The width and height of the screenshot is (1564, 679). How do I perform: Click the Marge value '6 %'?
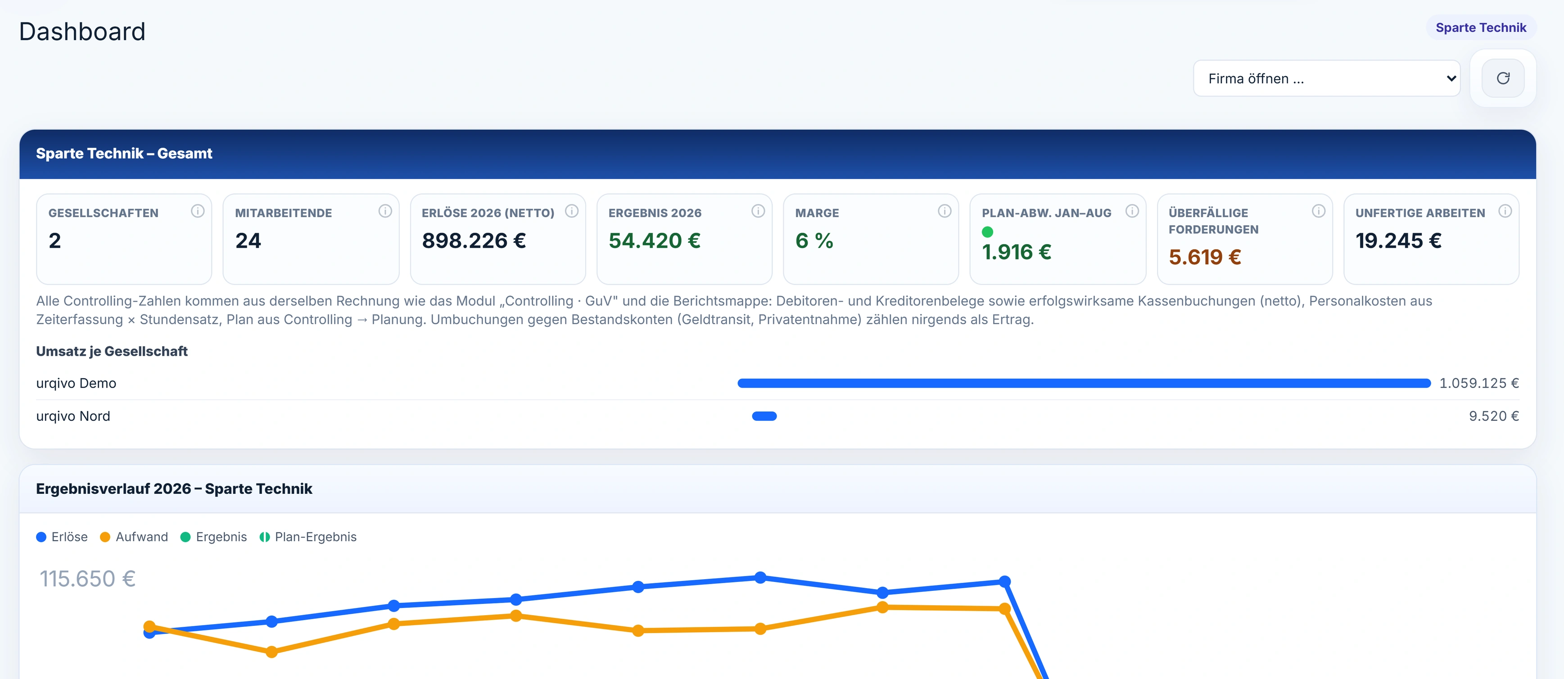point(814,241)
